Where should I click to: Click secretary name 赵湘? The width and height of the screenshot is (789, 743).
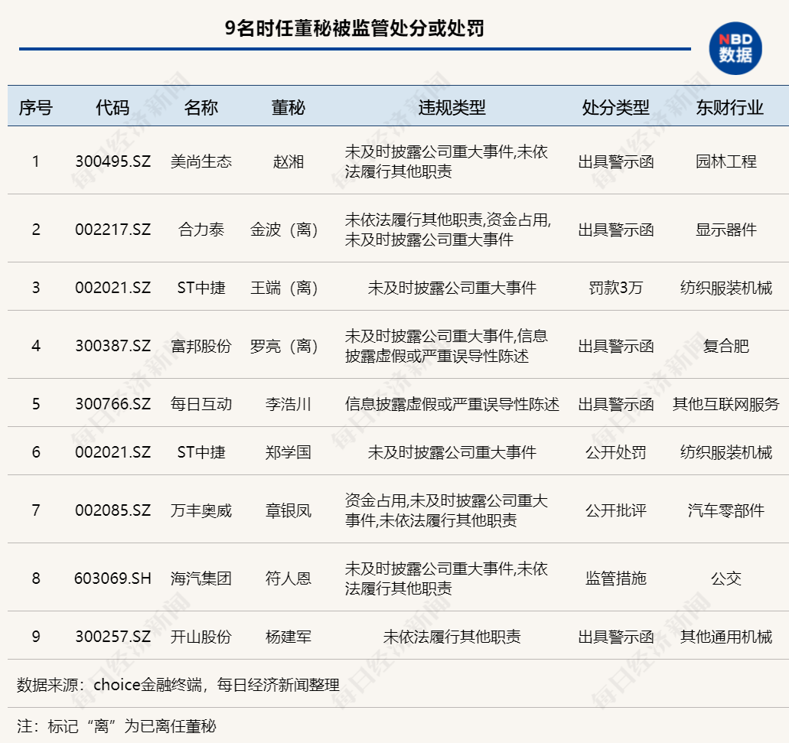(289, 161)
